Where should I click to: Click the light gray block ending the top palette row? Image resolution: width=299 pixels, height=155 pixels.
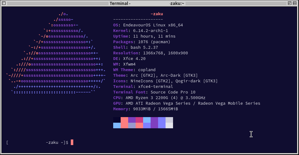pos(169,120)
